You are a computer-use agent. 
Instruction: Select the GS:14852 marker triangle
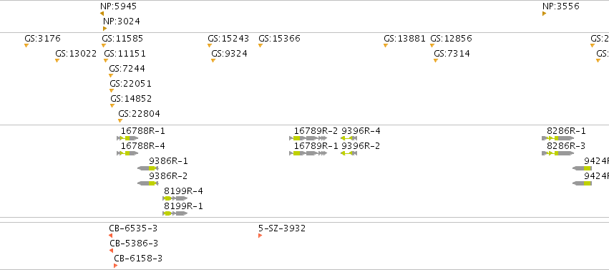click(x=112, y=106)
